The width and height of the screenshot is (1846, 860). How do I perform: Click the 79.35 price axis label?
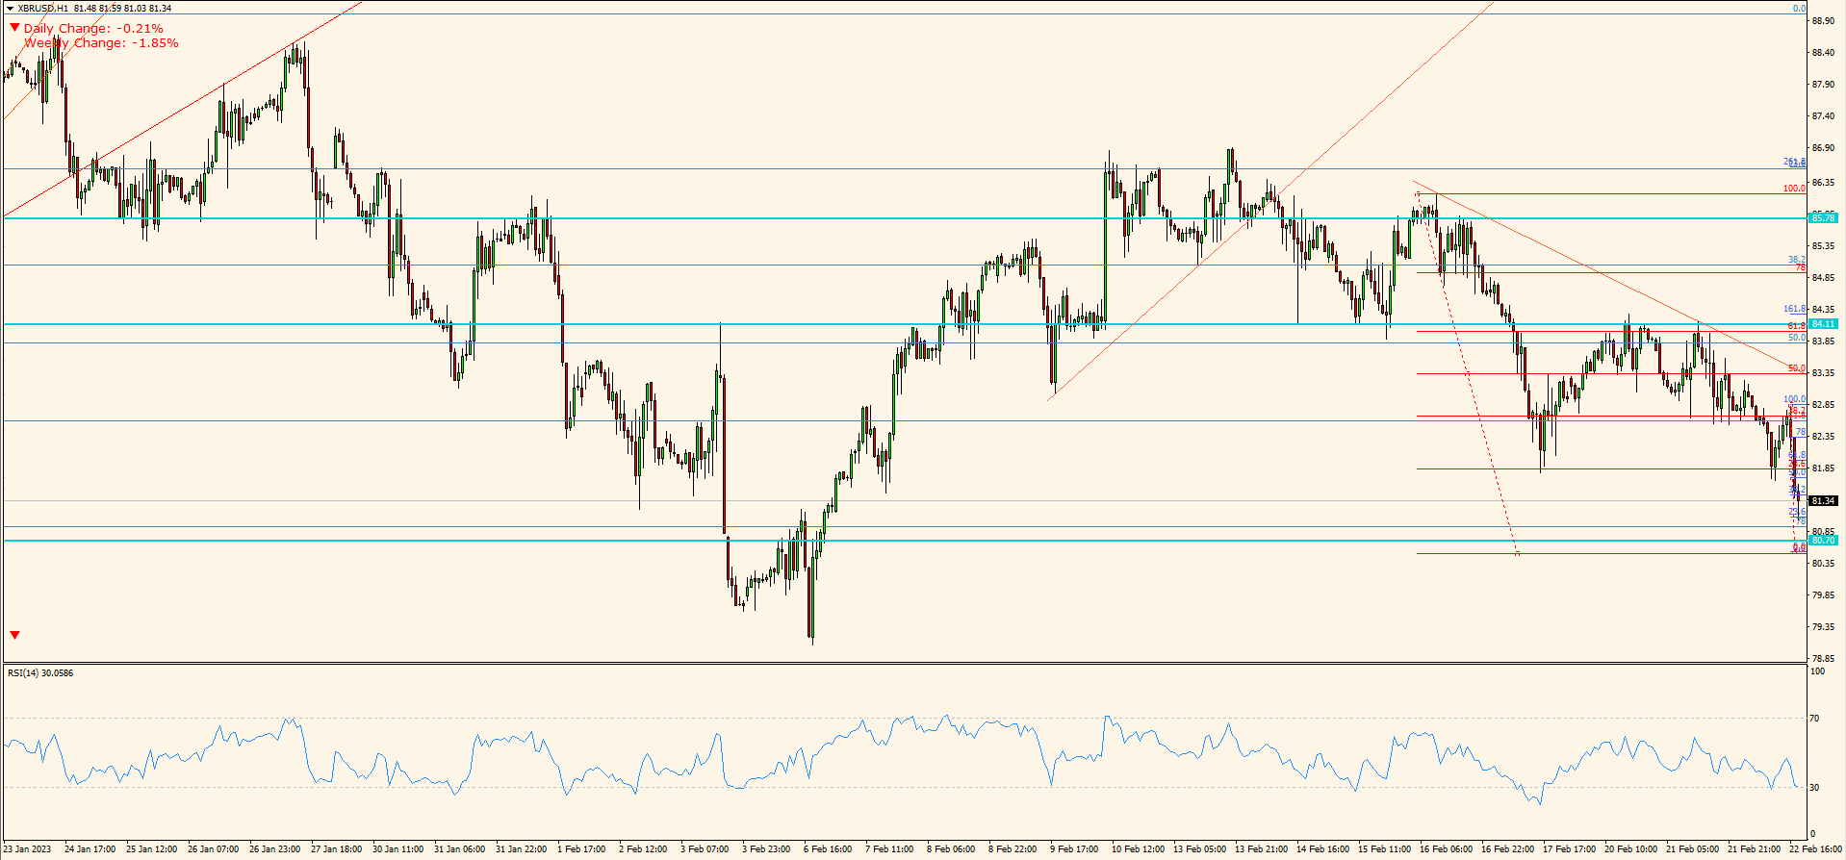tap(1823, 627)
